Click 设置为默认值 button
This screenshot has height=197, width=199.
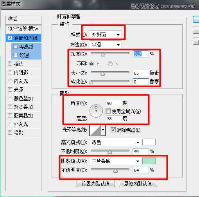[96, 184]
